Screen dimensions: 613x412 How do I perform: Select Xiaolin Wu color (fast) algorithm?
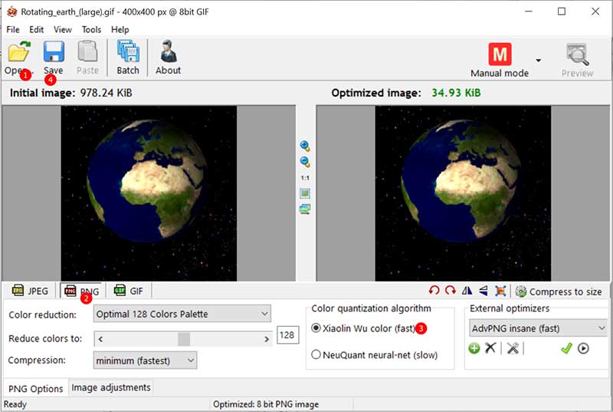(316, 328)
